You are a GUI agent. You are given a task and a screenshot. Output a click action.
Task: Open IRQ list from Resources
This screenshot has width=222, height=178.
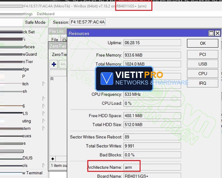[x=203, y=83]
